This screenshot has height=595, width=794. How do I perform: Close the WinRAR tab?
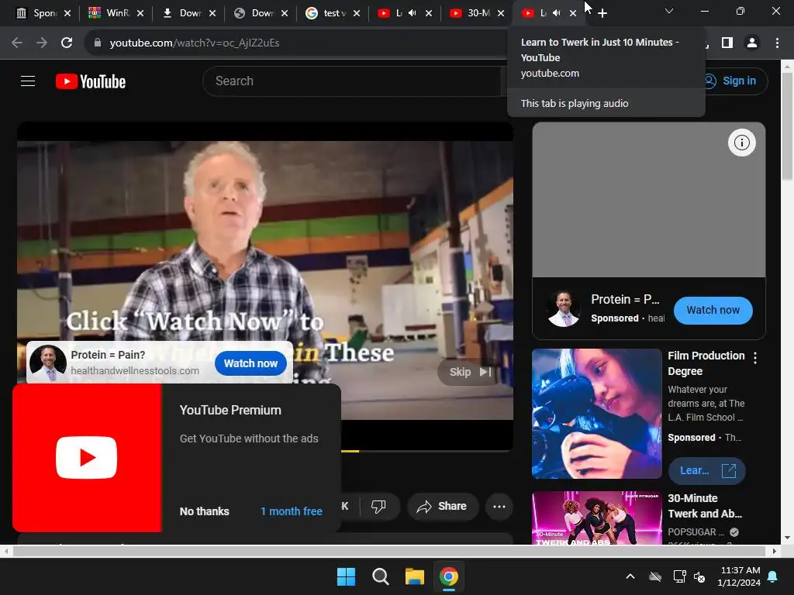click(x=140, y=13)
